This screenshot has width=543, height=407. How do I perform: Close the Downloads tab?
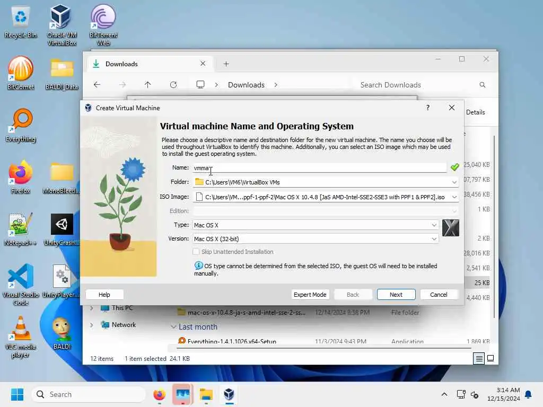[203, 64]
